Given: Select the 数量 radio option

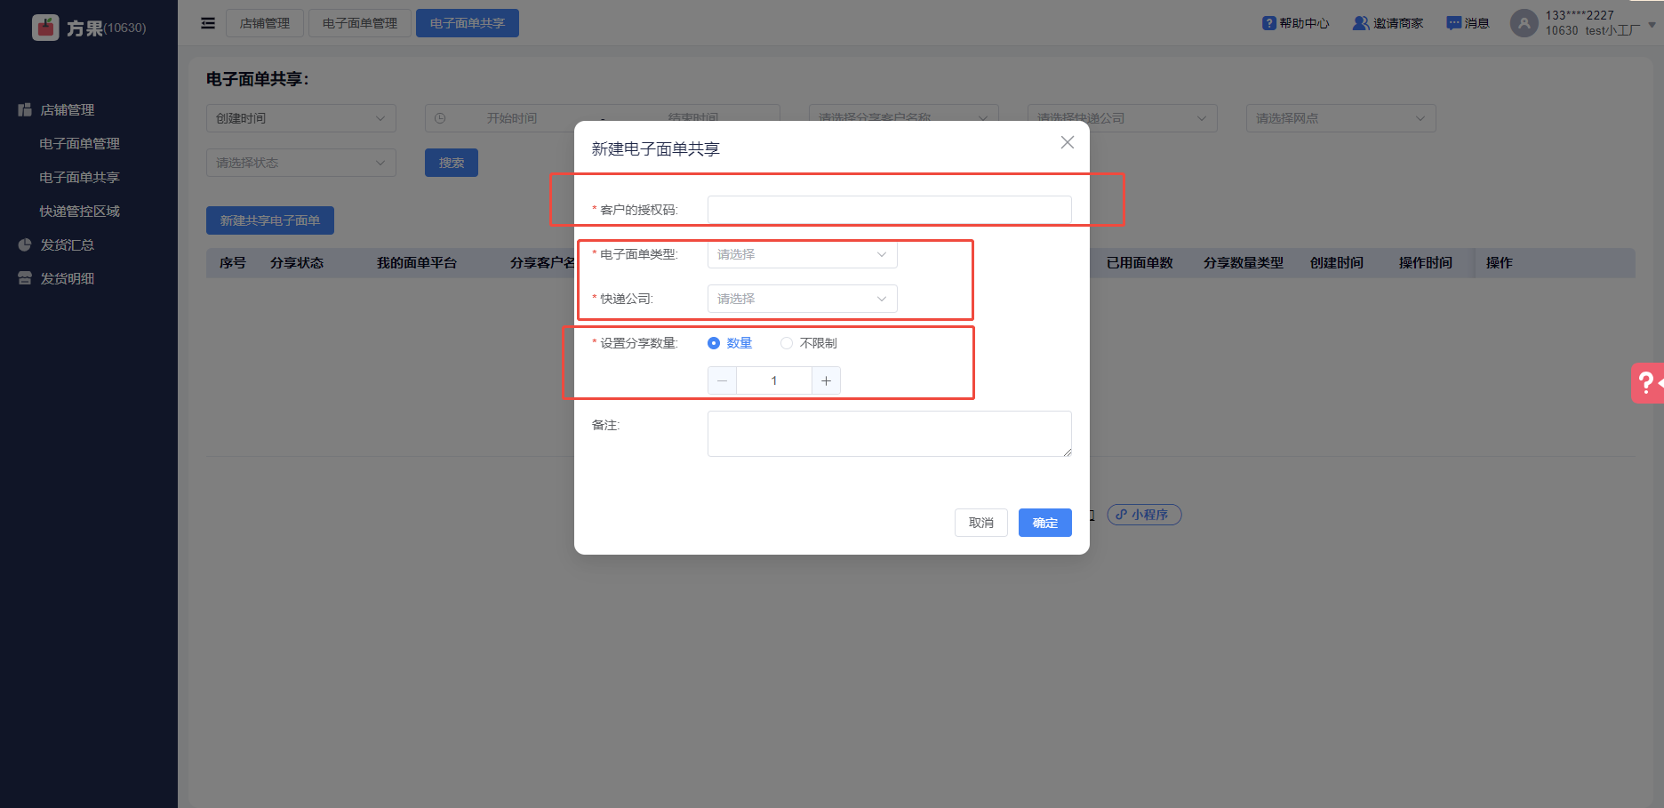Looking at the screenshot, I should (x=730, y=343).
